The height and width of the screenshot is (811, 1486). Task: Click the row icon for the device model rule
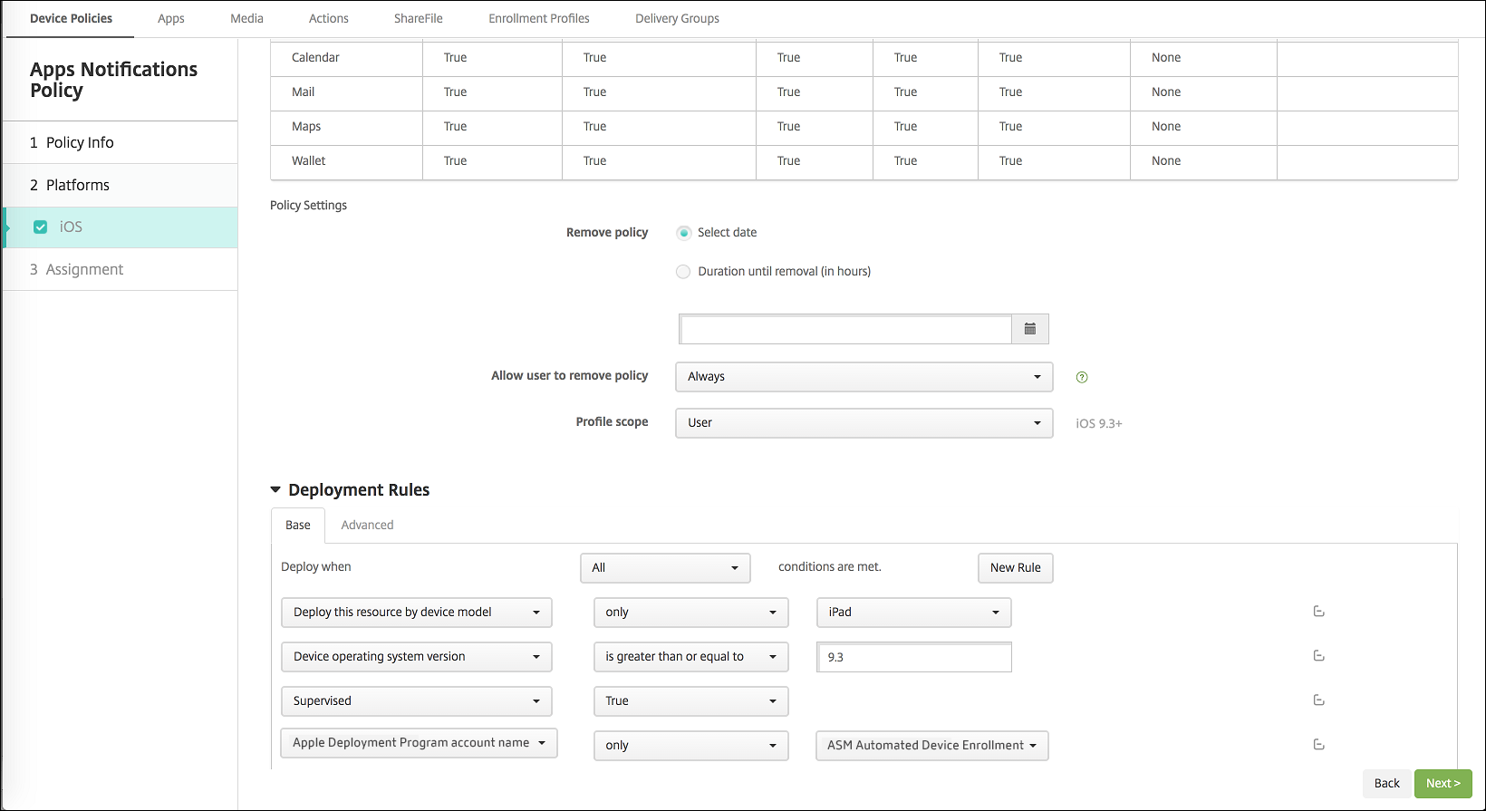tap(1318, 612)
